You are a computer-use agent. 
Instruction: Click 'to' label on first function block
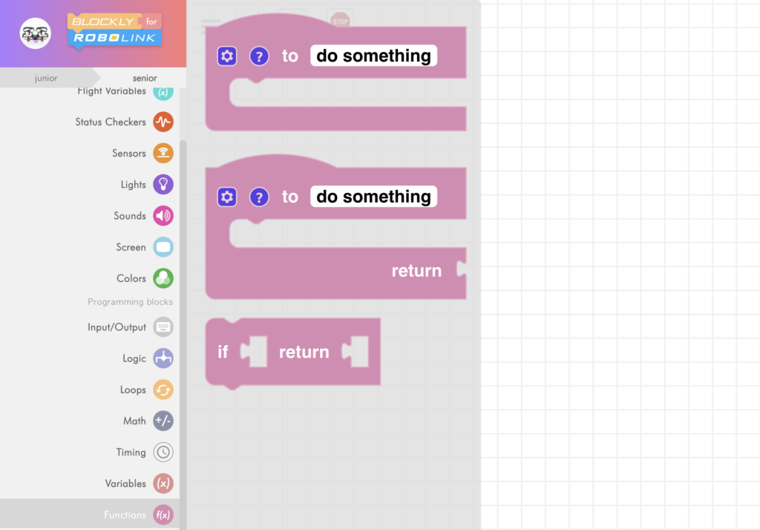click(x=290, y=56)
